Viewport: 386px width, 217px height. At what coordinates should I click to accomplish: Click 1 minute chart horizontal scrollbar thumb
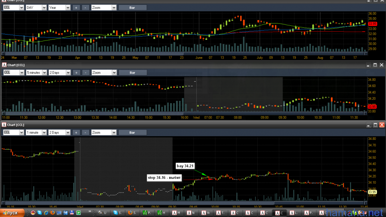pos(319,203)
